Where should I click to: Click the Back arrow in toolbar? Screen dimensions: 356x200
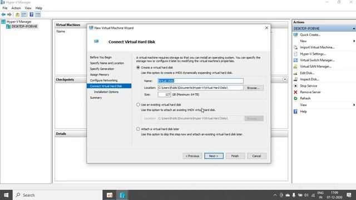[x=3, y=14]
